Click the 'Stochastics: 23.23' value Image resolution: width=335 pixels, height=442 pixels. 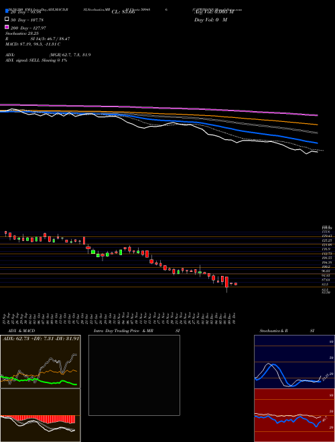pos(21,33)
